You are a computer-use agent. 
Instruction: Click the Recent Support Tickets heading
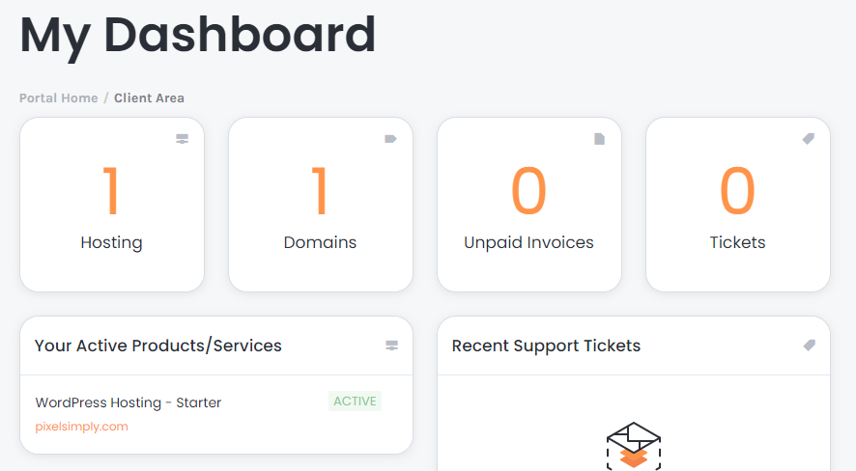coord(546,346)
